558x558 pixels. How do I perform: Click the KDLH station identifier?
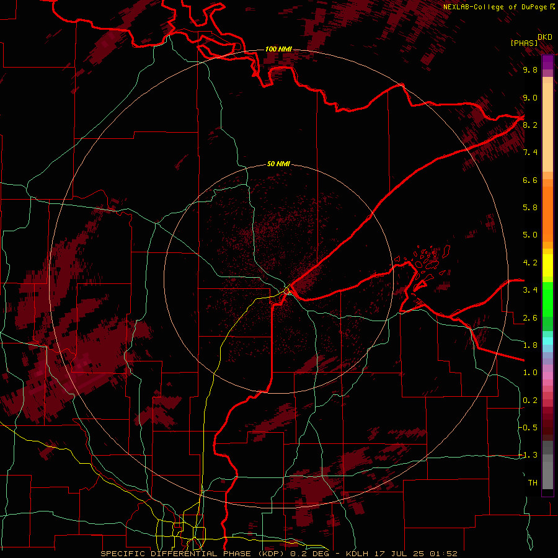(x=358, y=554)
